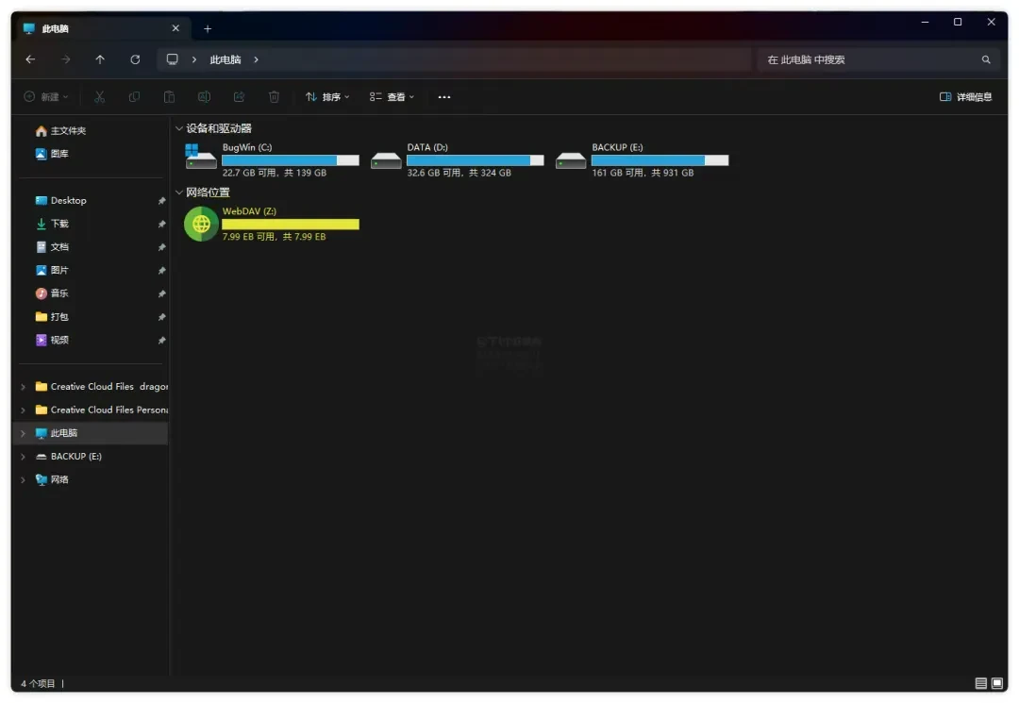Click the DATA (D:) drive icon
The width and height of the screenshot is (1019, 703).
[386, 159]
